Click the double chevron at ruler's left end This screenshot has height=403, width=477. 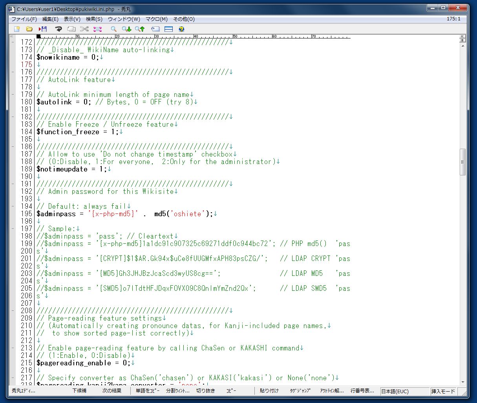(x=11, y=36)
